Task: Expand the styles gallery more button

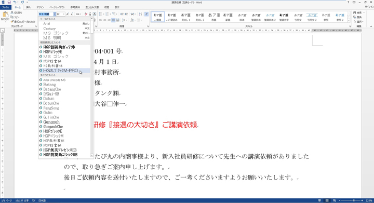Action: coord(349,21)
